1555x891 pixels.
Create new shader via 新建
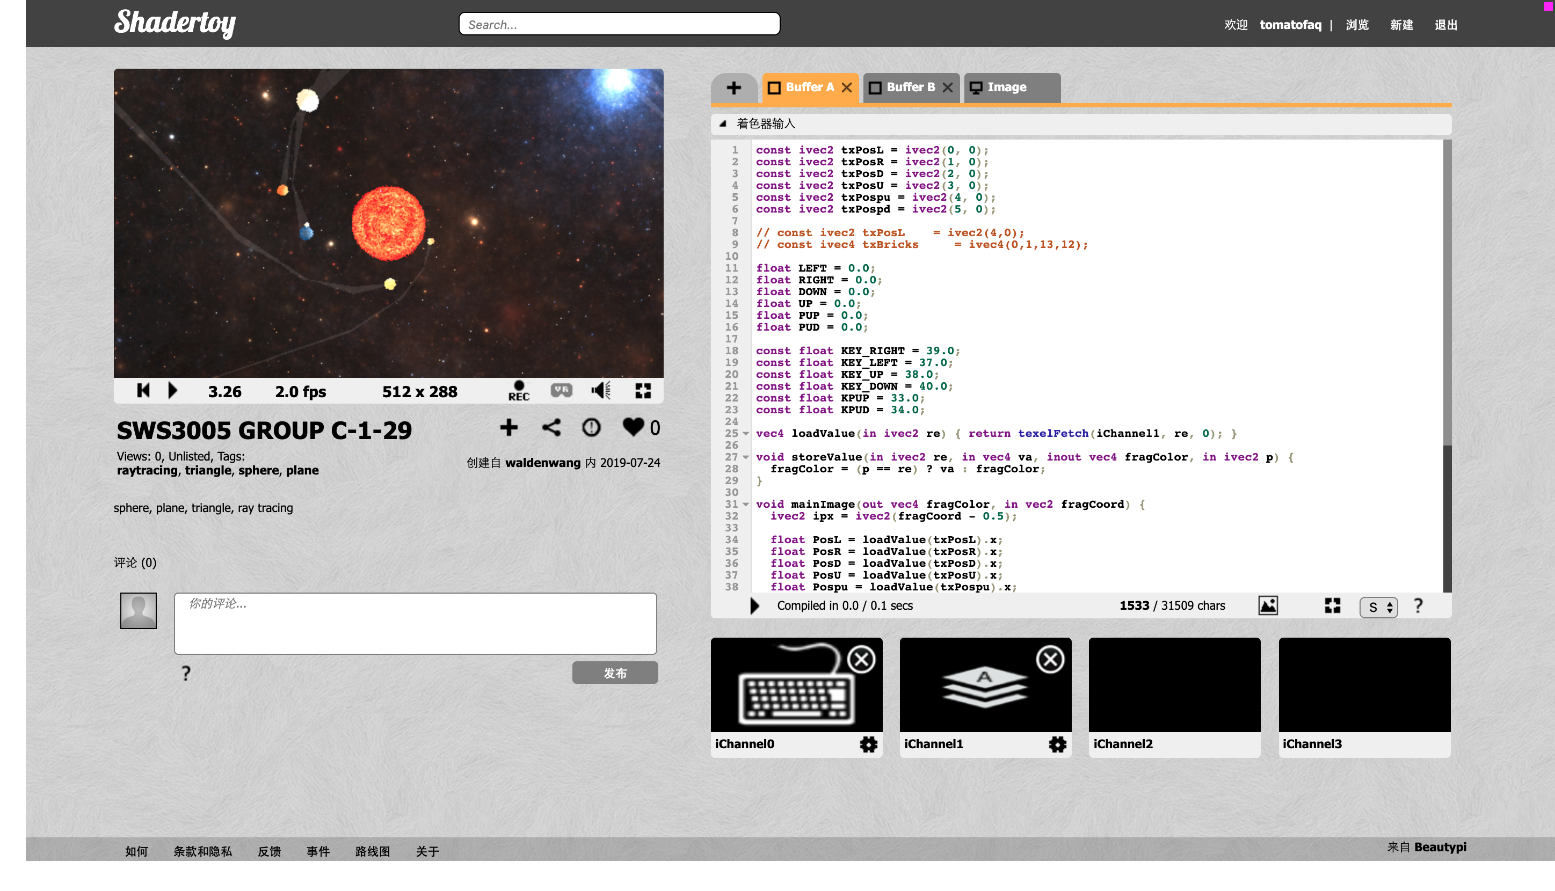[1401, 25]
